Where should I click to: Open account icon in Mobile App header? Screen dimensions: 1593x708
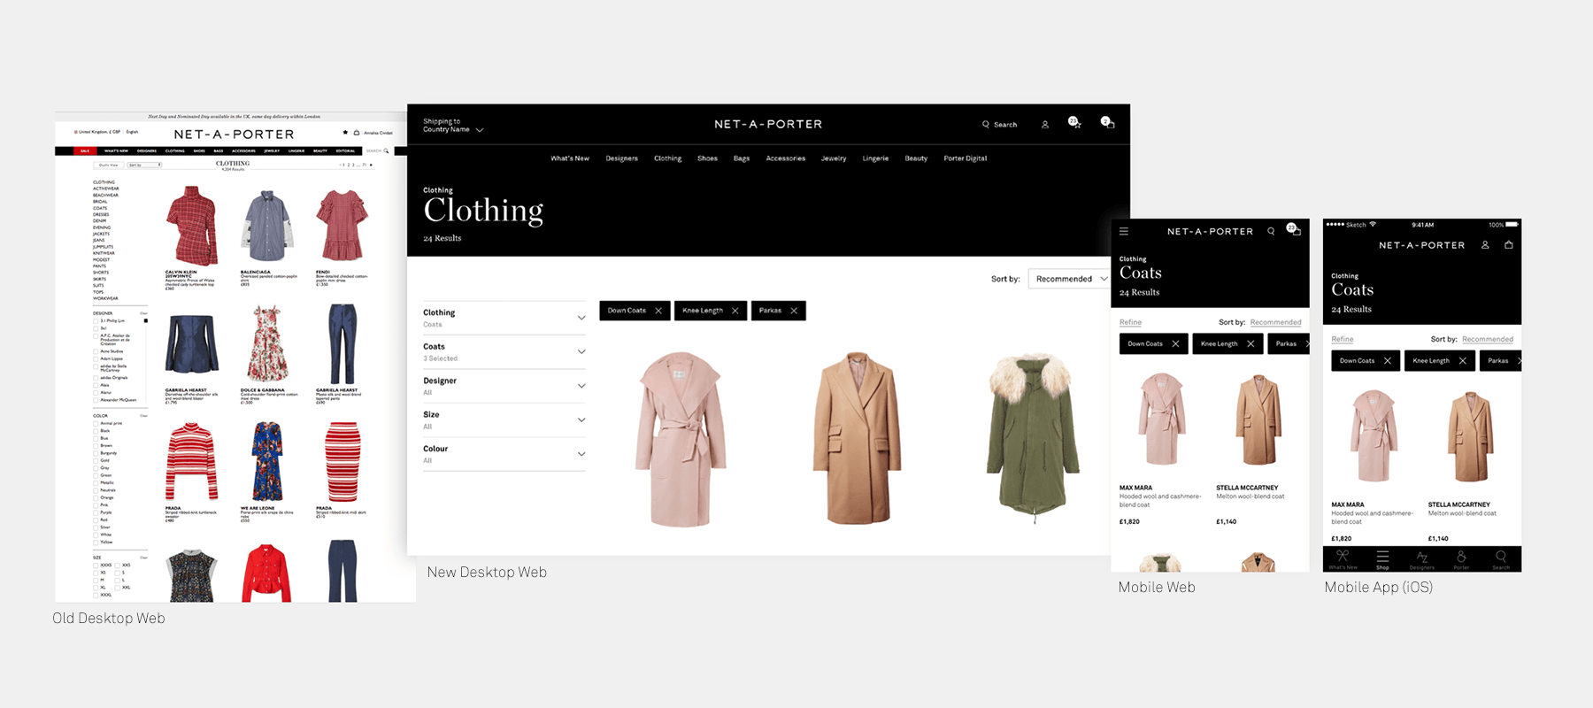[1485, 245]
